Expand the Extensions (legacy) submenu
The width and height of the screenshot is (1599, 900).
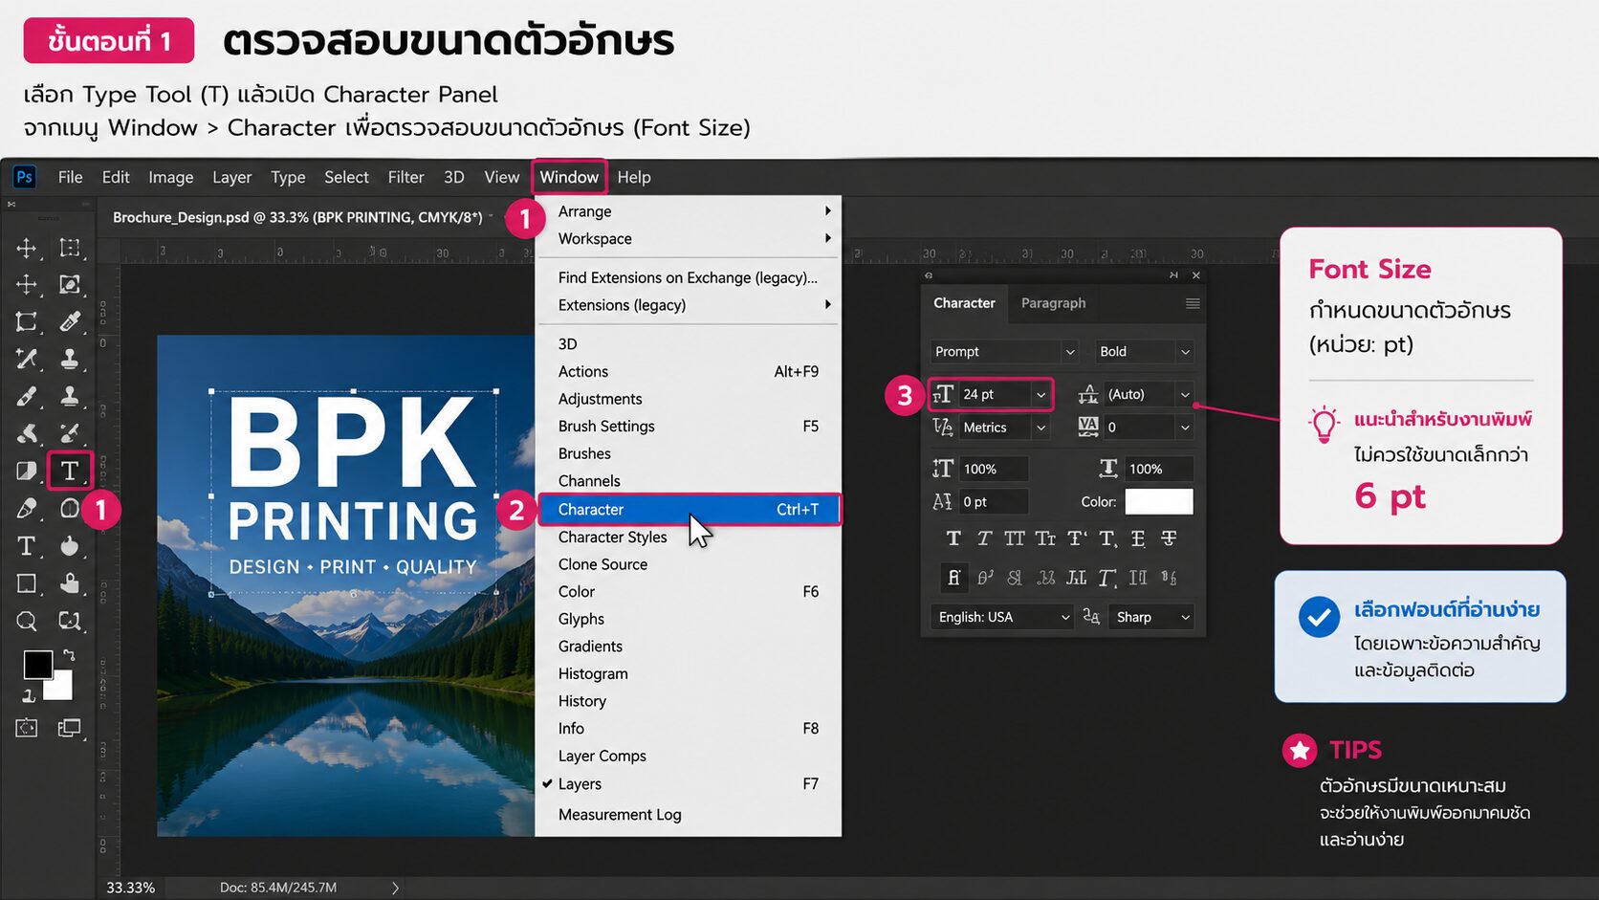coord(689,305)
